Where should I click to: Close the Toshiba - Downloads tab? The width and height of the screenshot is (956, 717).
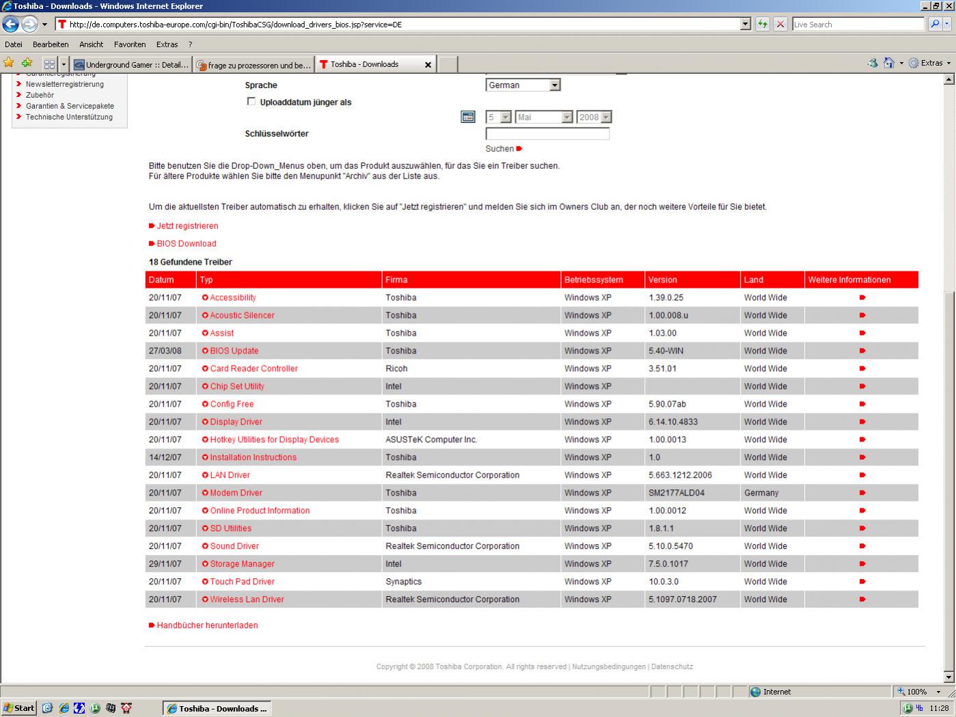[428, 65]
